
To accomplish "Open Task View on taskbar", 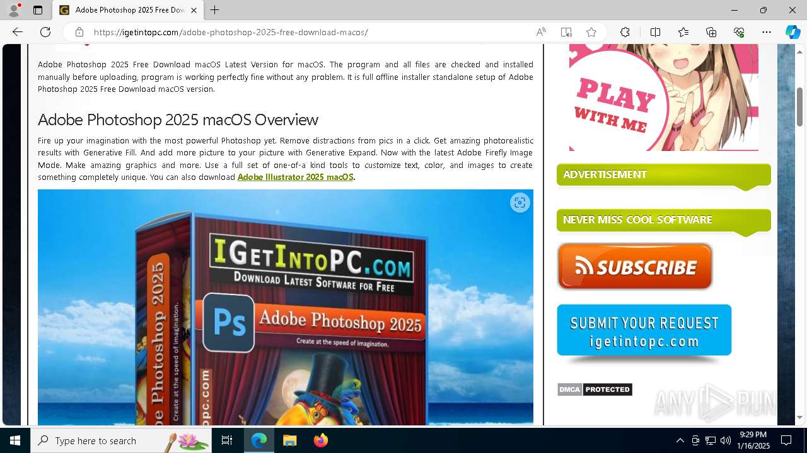I will point(227,440).
